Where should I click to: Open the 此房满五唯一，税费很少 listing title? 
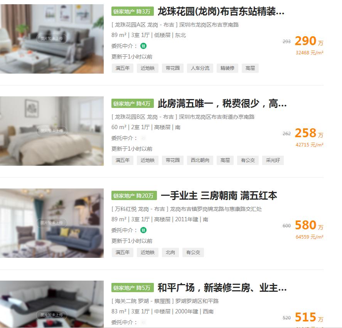point(222,103)
